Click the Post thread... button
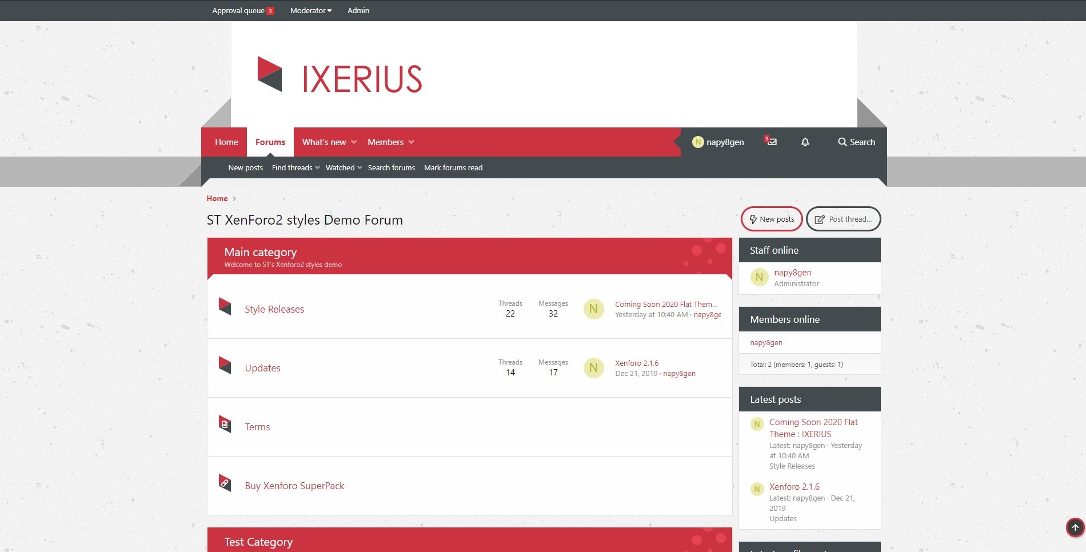1086x552 pixels. point(843,219)
